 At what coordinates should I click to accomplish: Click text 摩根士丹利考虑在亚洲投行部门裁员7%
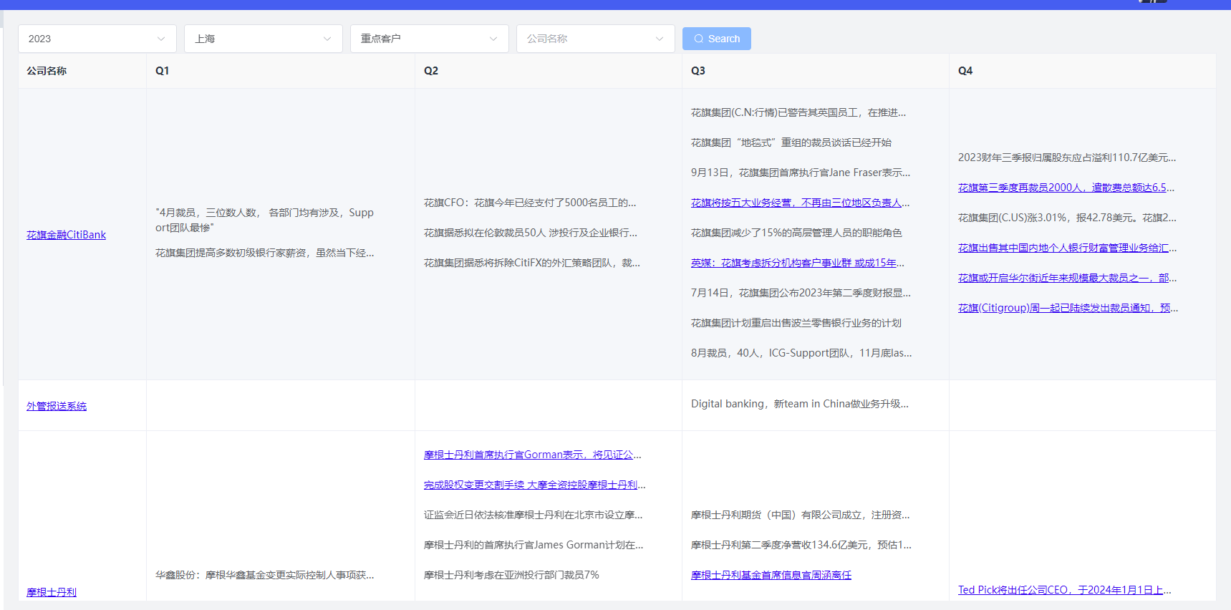[x=511, y=575]
